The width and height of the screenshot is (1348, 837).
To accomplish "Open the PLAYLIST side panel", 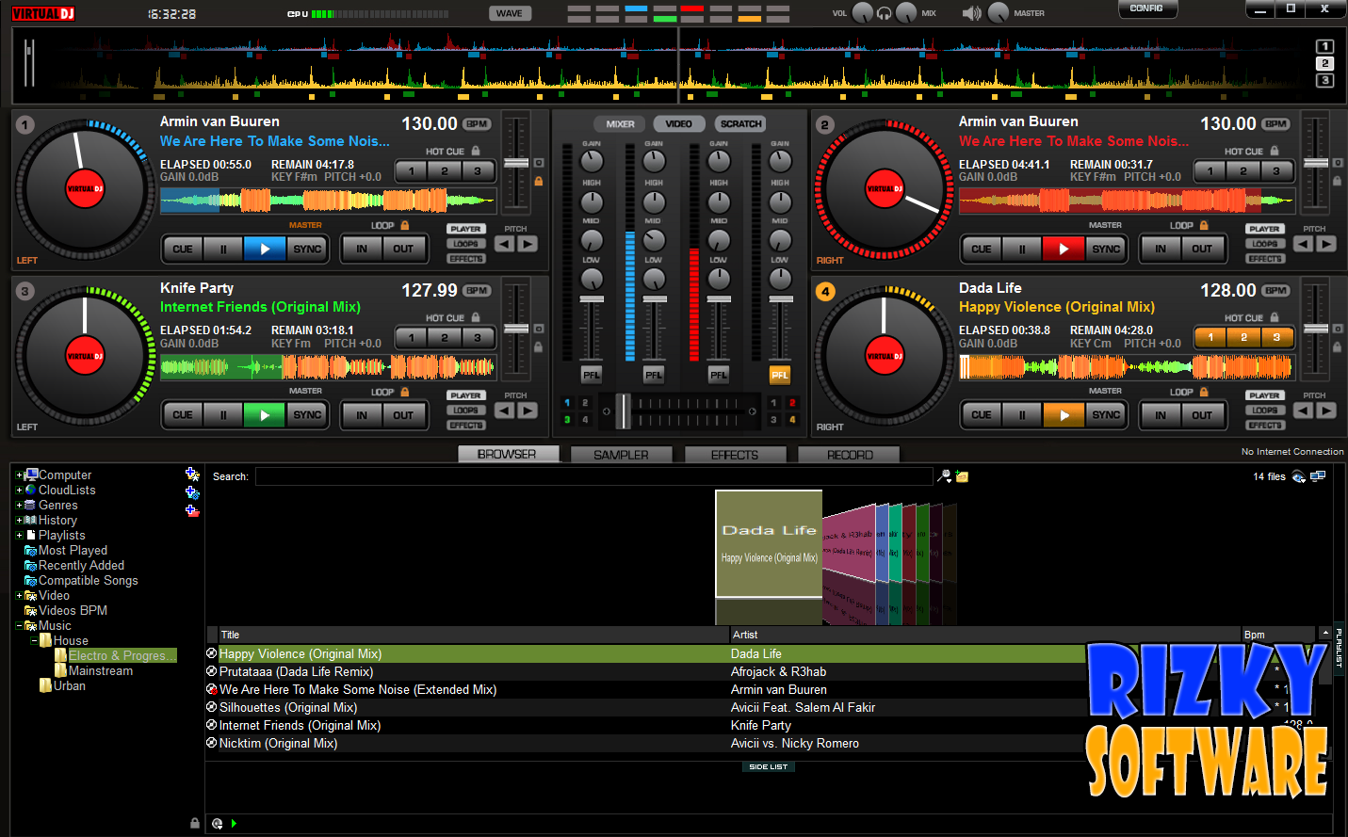I will coord(1340,648).
